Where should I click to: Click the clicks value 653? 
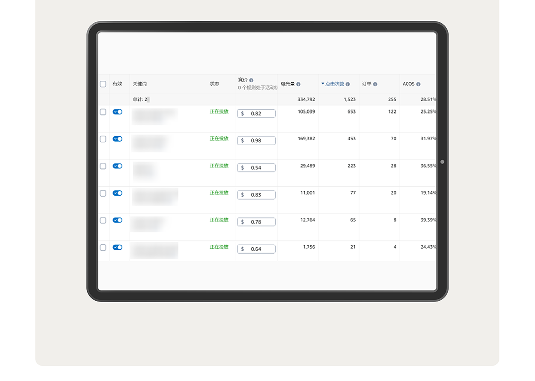pyautogui.click(x=351, y=111)
